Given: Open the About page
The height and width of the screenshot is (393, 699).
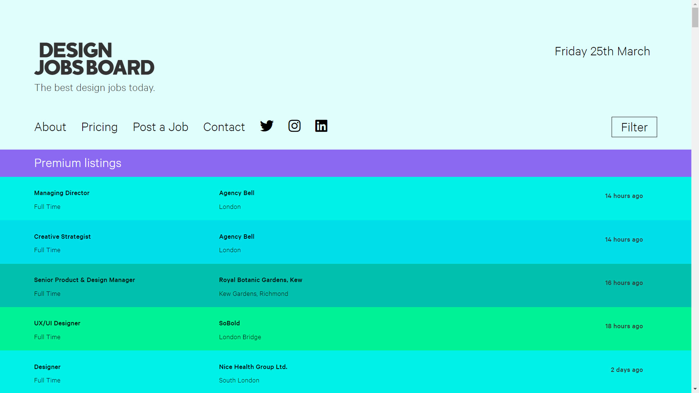Looking at the screenshot, I should click(x=50, y=127).
